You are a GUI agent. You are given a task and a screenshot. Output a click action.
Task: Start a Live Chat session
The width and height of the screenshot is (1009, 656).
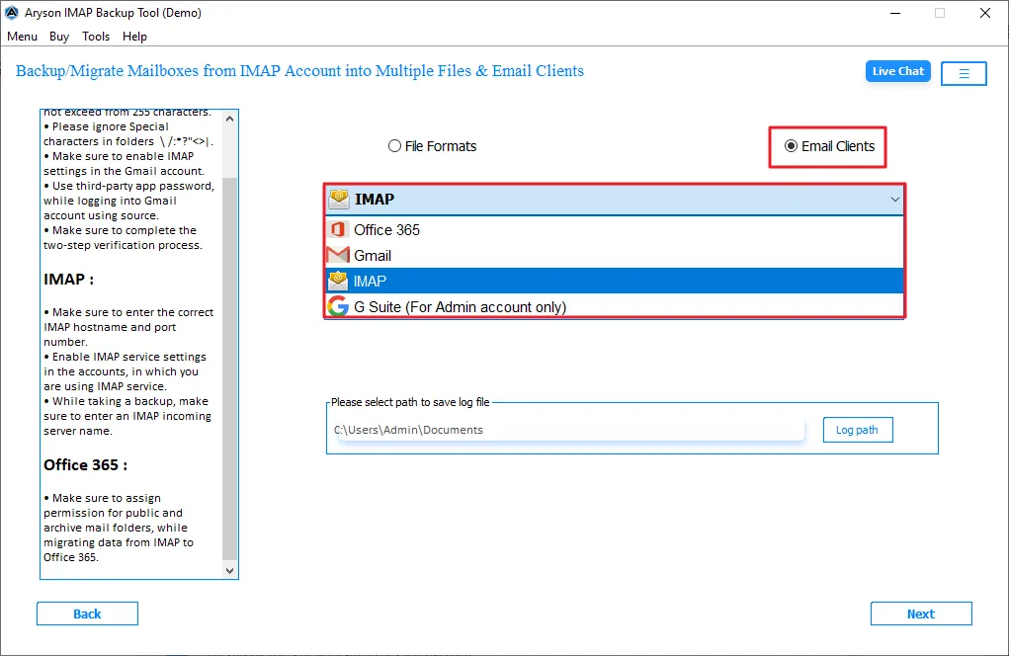click(x=897, y=71)
